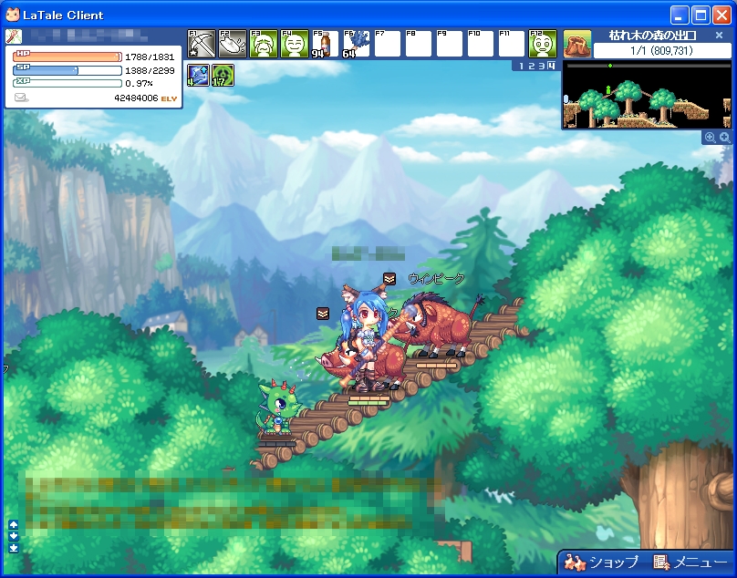Click the character weapon portrait icon
The image size is (737, 578).
14,36
